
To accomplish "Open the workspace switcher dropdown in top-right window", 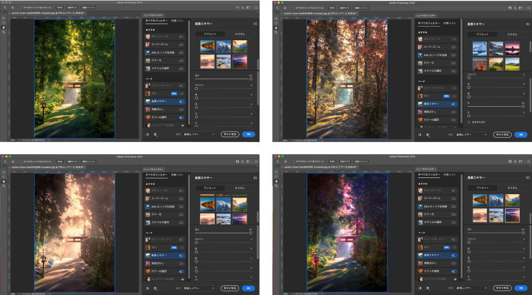I will click(522, 8).
